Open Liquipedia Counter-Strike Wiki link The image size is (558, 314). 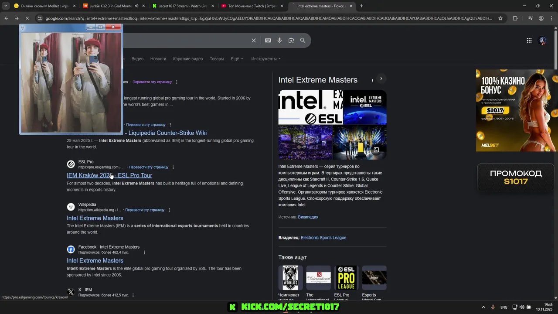[x=167, y=133]
